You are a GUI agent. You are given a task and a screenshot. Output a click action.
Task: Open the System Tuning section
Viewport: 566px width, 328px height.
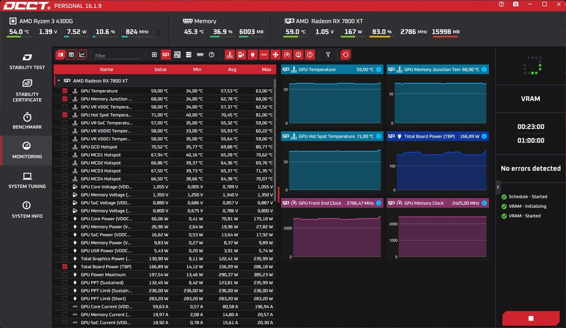[27, 180]
